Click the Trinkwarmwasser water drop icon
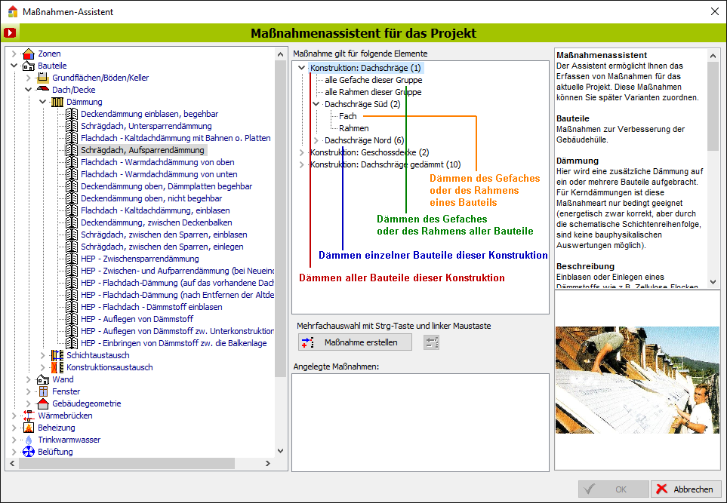The height and width of the screenshot is (503, 727). [29, 440]
